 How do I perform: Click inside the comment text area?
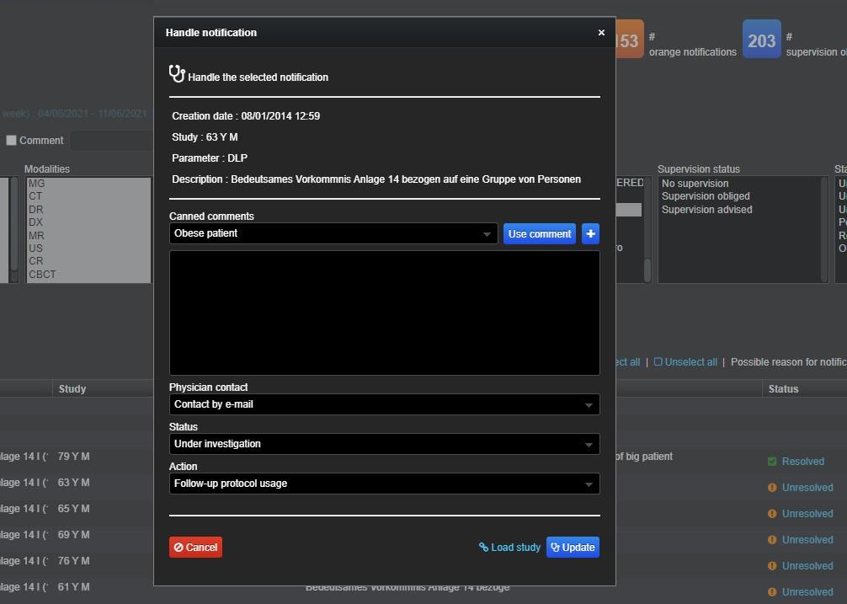(385, 313)
